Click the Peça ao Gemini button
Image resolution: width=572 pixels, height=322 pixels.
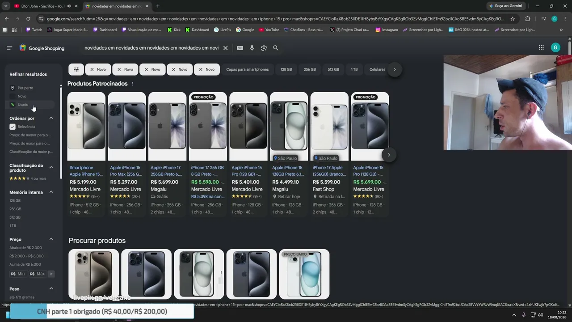point(505,6)
